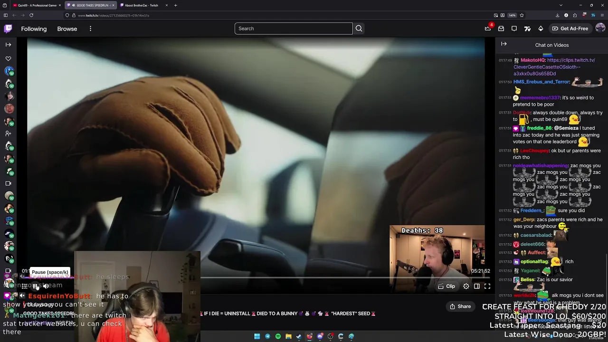This screenshot has height=342, width=608.
Task: Click the Clip button
Action: (x=446, y=286)
